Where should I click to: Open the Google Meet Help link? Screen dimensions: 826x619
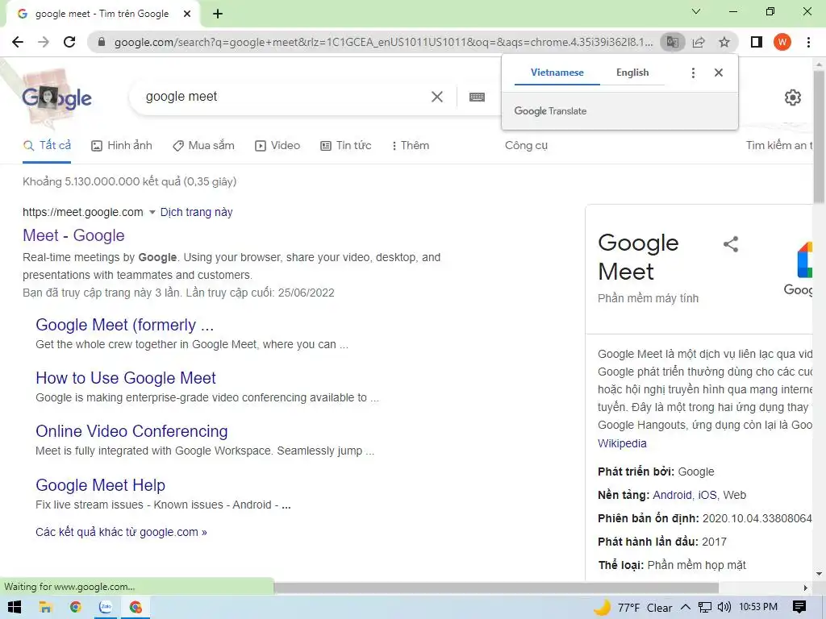[101, 484]
